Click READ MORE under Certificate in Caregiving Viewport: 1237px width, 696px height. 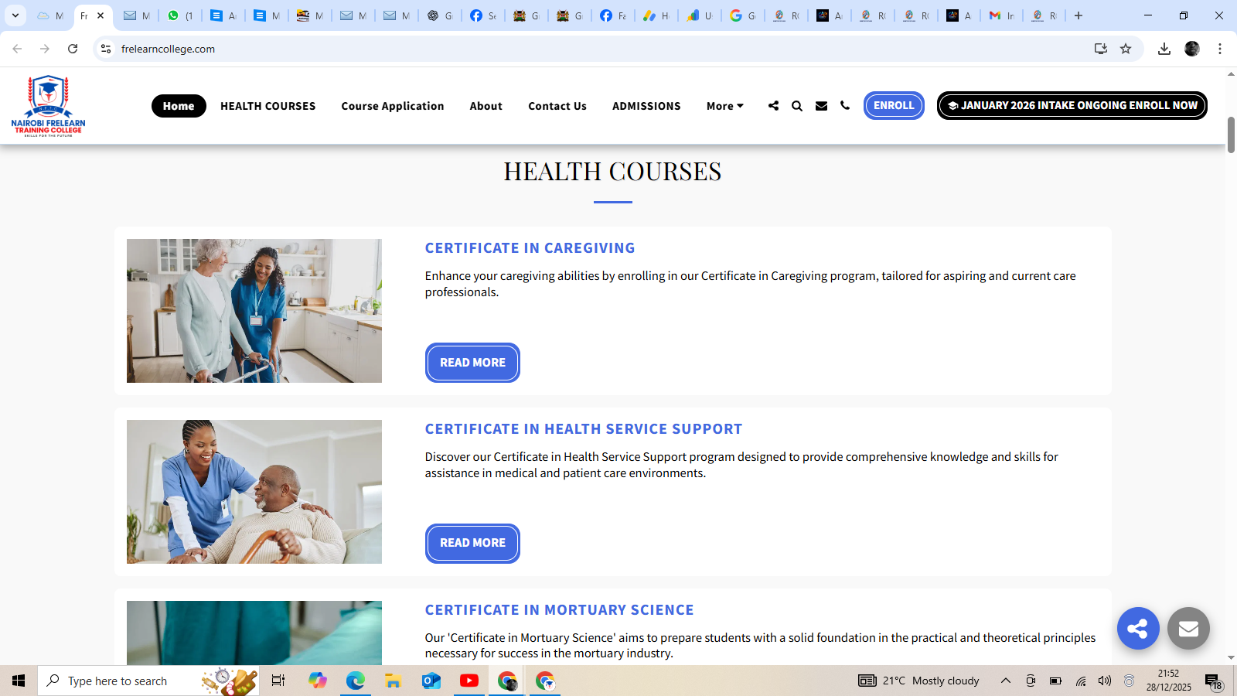click(x=472, y=363)
